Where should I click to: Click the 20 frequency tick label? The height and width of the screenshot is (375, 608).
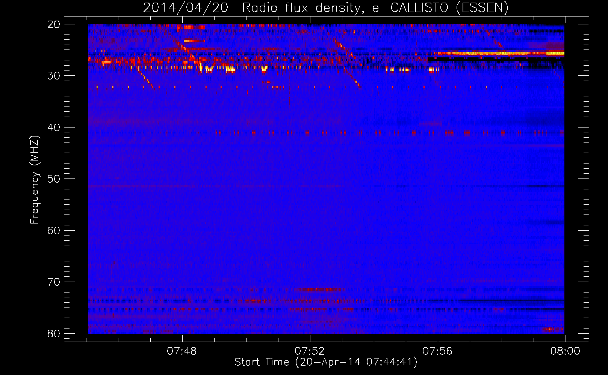click(54, 24)
